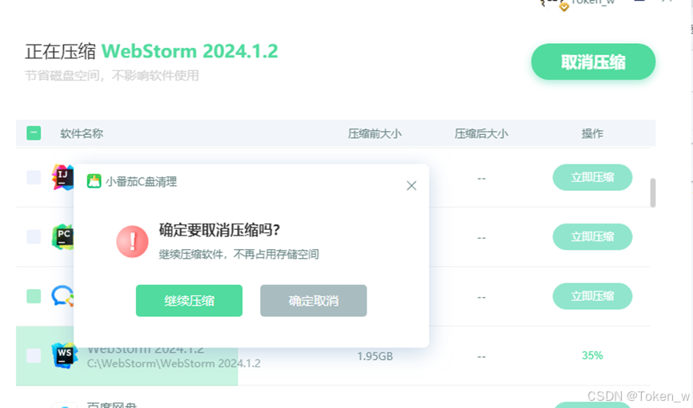Click 继续压缩 in the dialog

[x=189, y=301]
